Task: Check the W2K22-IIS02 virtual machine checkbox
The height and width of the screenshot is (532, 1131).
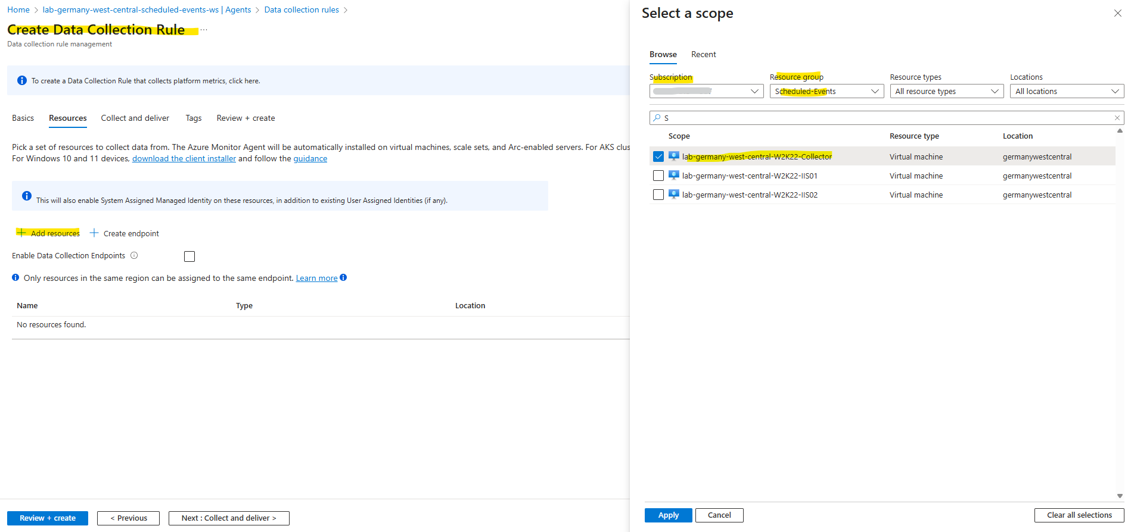Action: coord(658,195)
